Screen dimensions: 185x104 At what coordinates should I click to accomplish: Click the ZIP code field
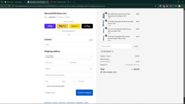85,81
